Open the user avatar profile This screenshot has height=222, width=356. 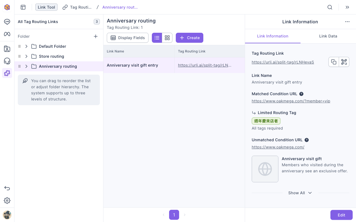point(7,215)
